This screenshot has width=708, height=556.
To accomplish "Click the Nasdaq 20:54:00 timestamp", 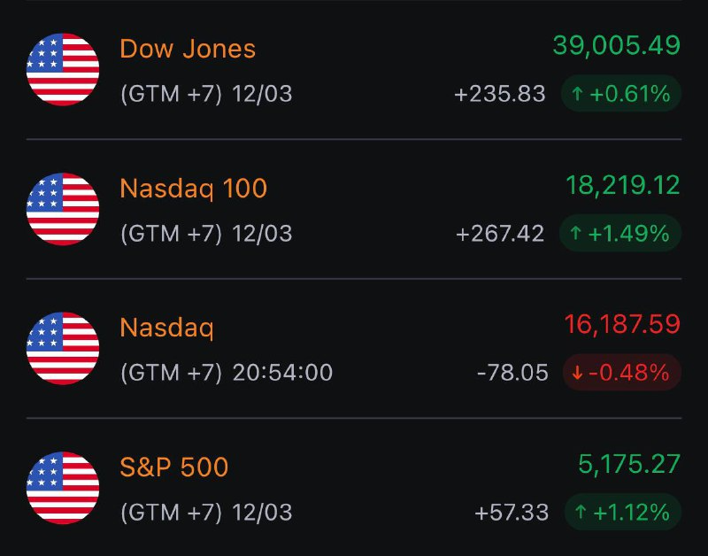I will (282, 373).
